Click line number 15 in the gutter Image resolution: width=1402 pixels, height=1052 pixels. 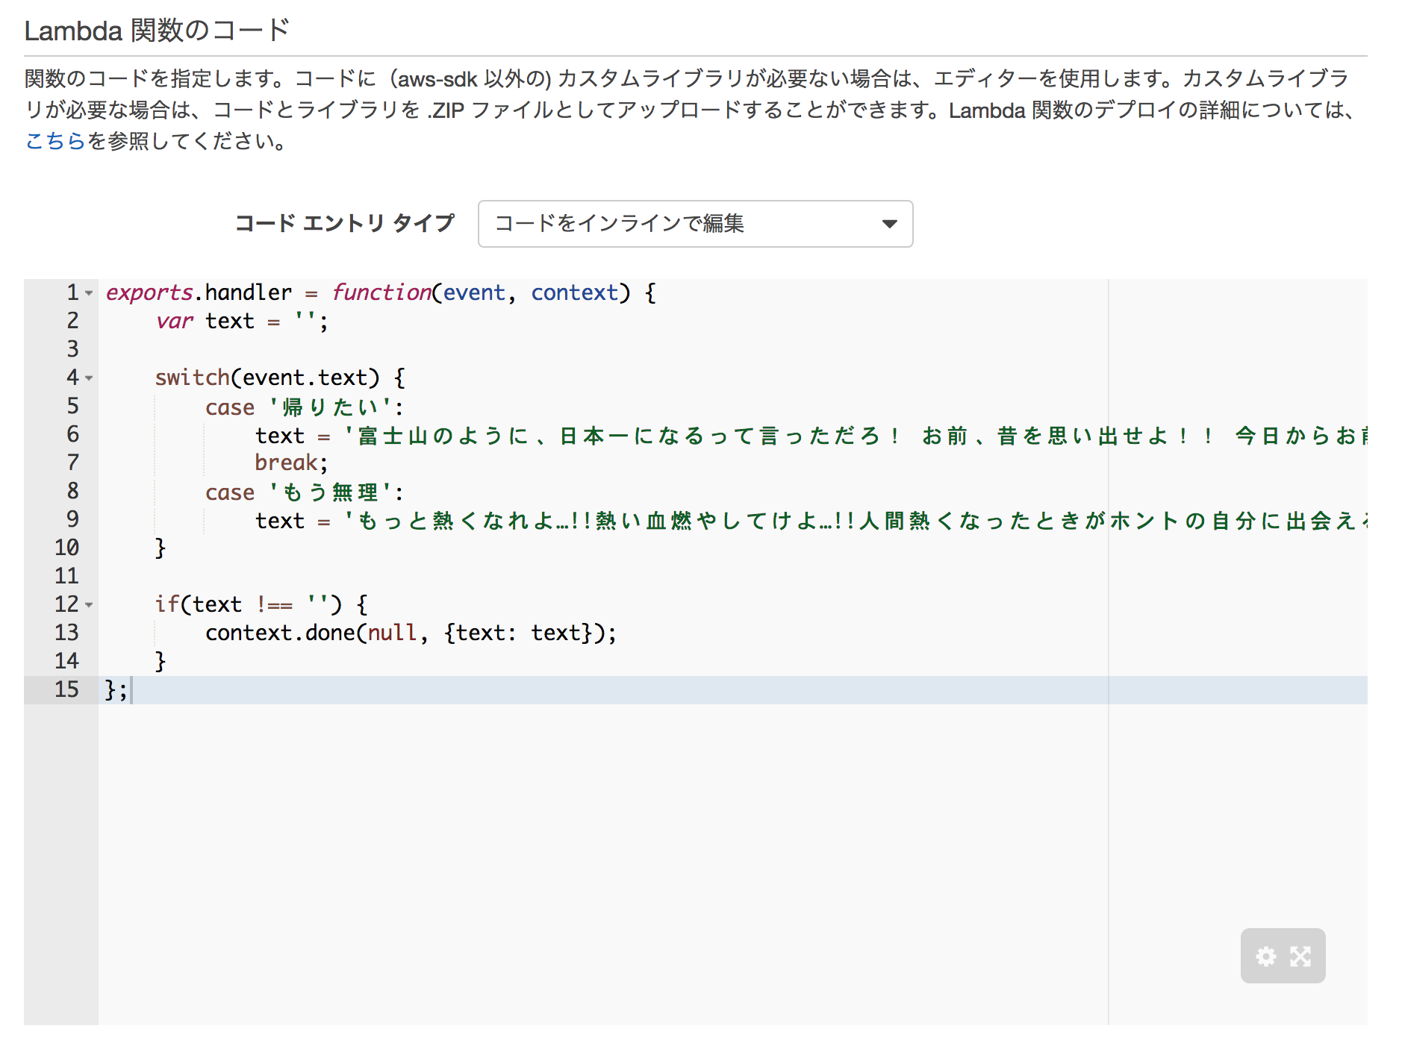pos(66,689)
